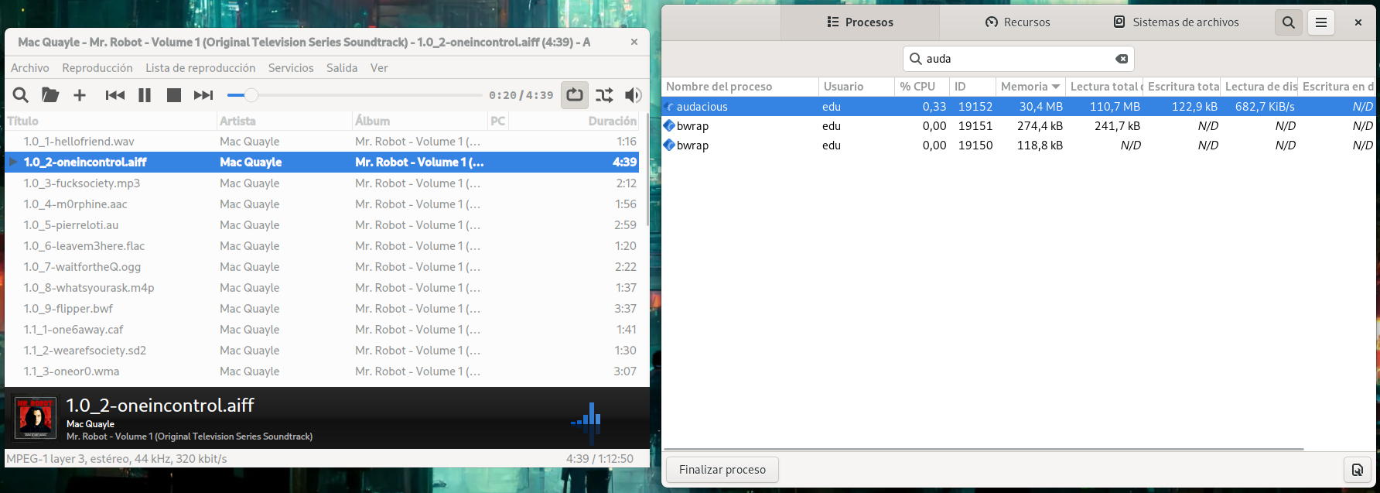The width and height of the screenshot is (1380, 493).
Task: Click the Finalizar proceso button
Action: [x=722, y=470]
